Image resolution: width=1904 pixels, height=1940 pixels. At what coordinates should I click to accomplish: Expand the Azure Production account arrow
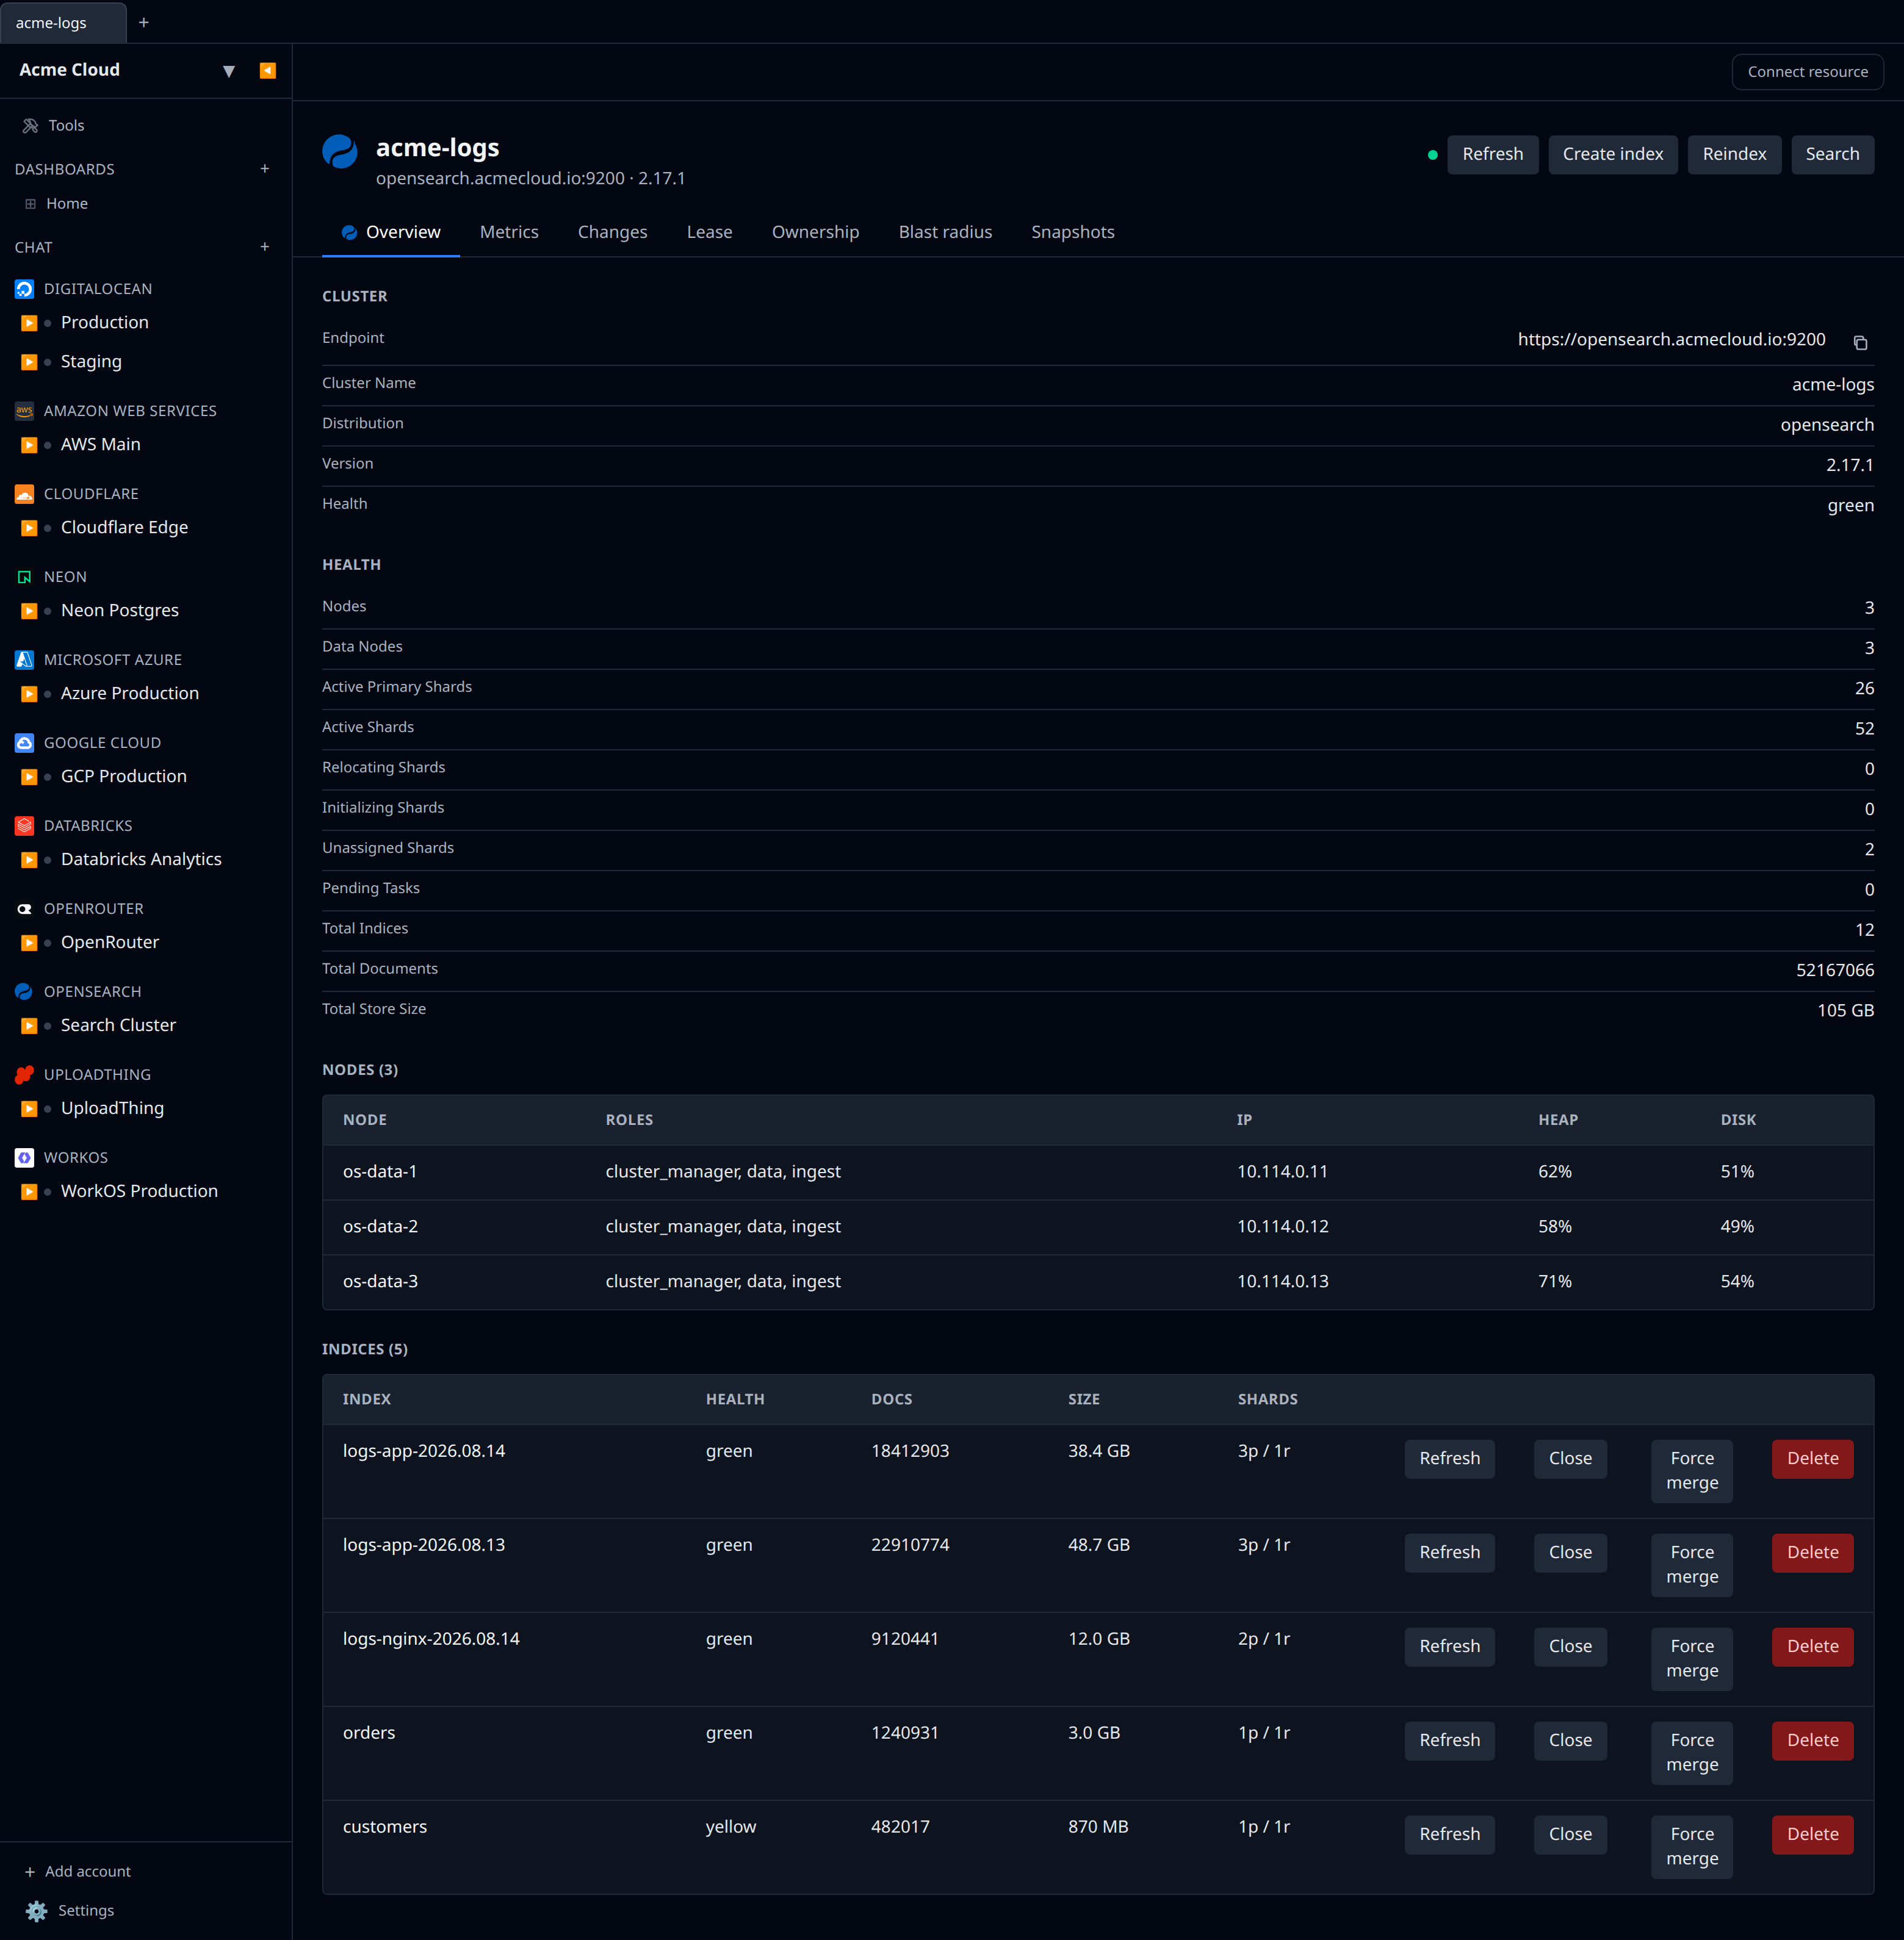click(x=29, y=694)
